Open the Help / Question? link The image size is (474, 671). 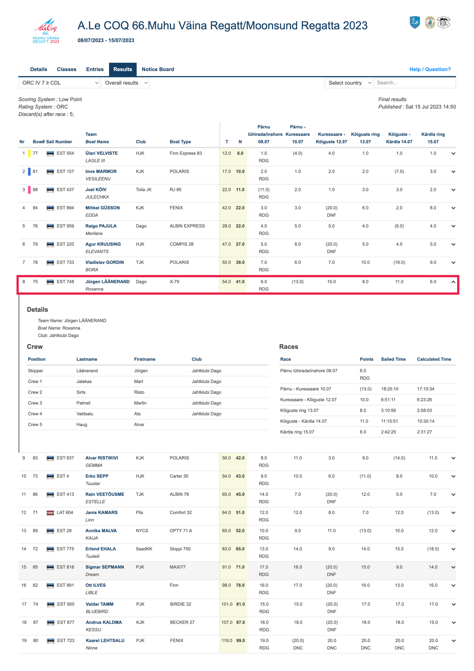coord(430,69)
